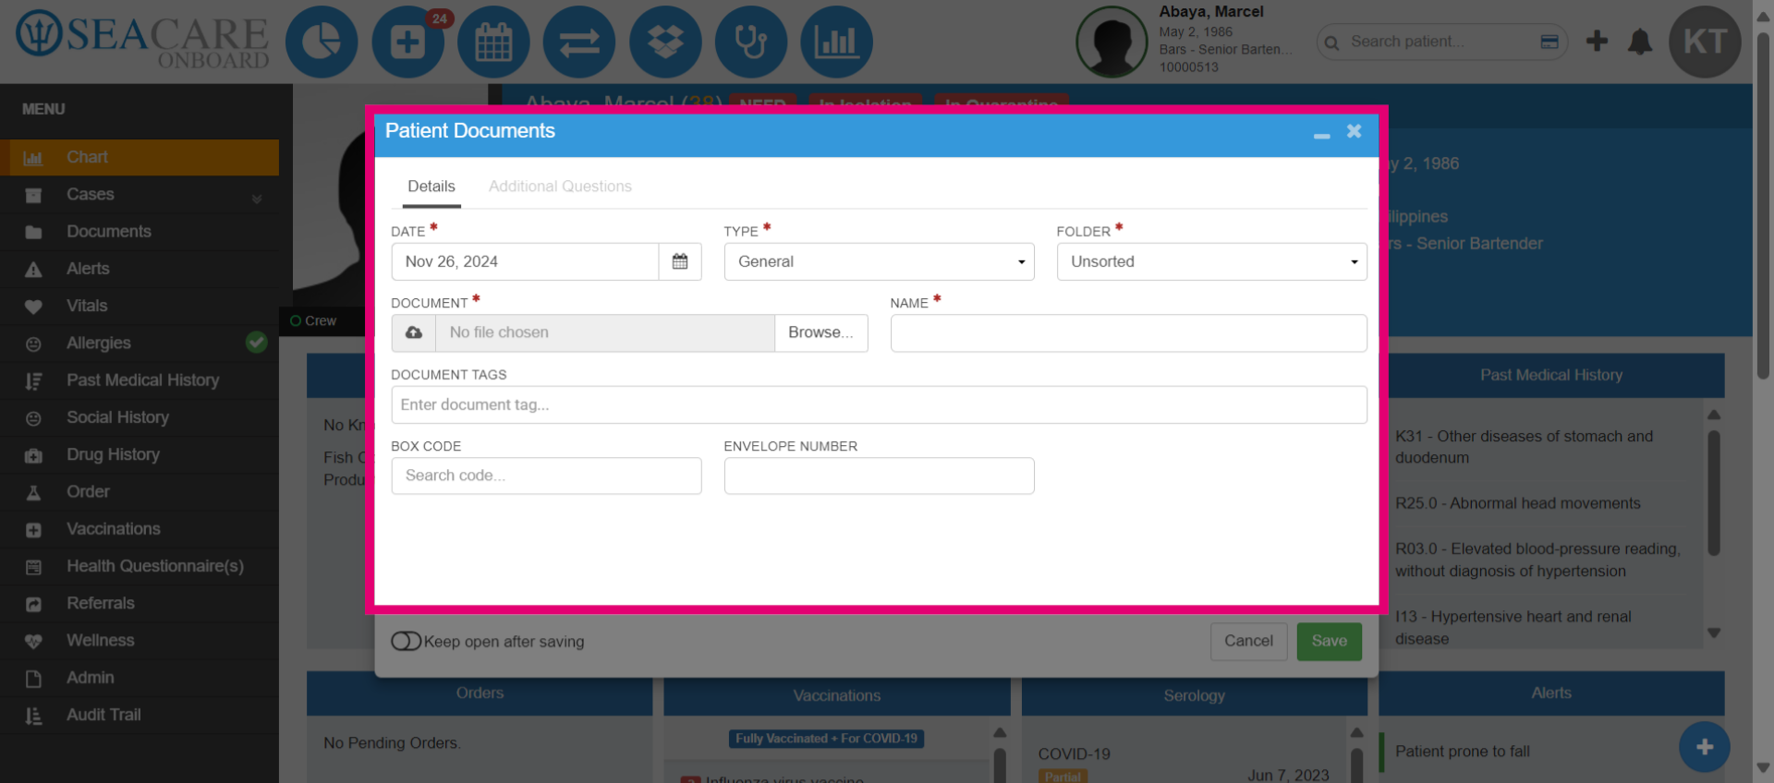Screen dimensions: 1774x783
Task: Open Vaccinations in the sidebar
Action: pyautogui.click(x=140, y=529)
